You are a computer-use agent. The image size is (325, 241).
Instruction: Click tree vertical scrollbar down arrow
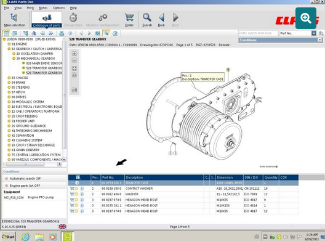pos(64,160)
